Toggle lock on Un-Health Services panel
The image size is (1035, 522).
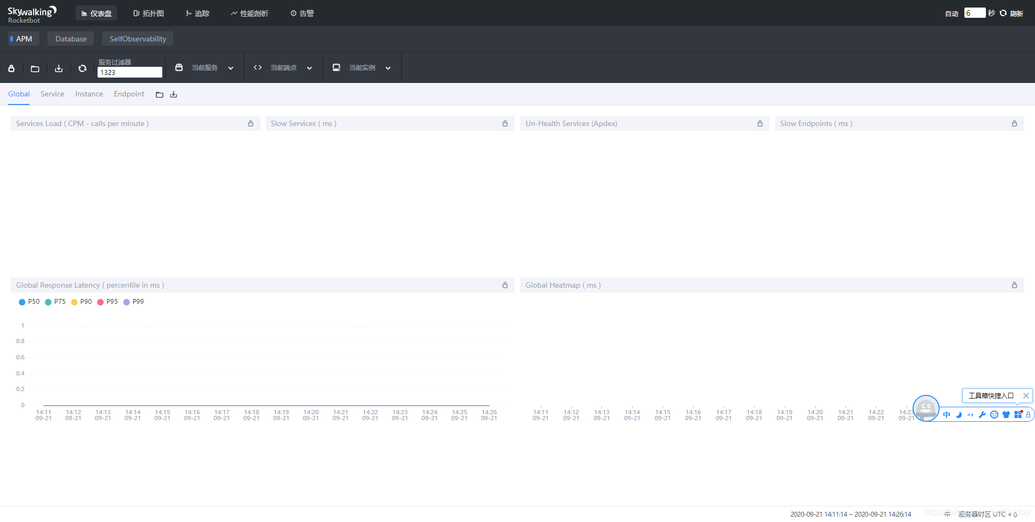tap(760, 123)
